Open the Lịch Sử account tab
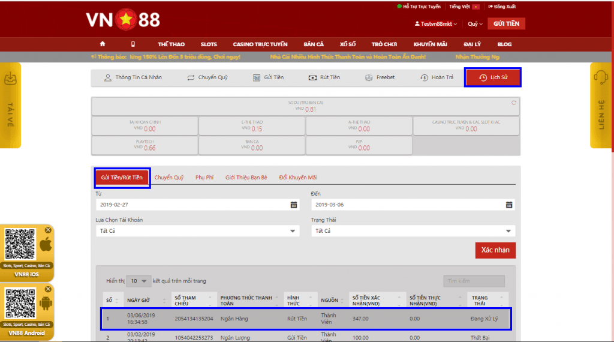Screen dimensions: 614x342 (x=493, y=77)
